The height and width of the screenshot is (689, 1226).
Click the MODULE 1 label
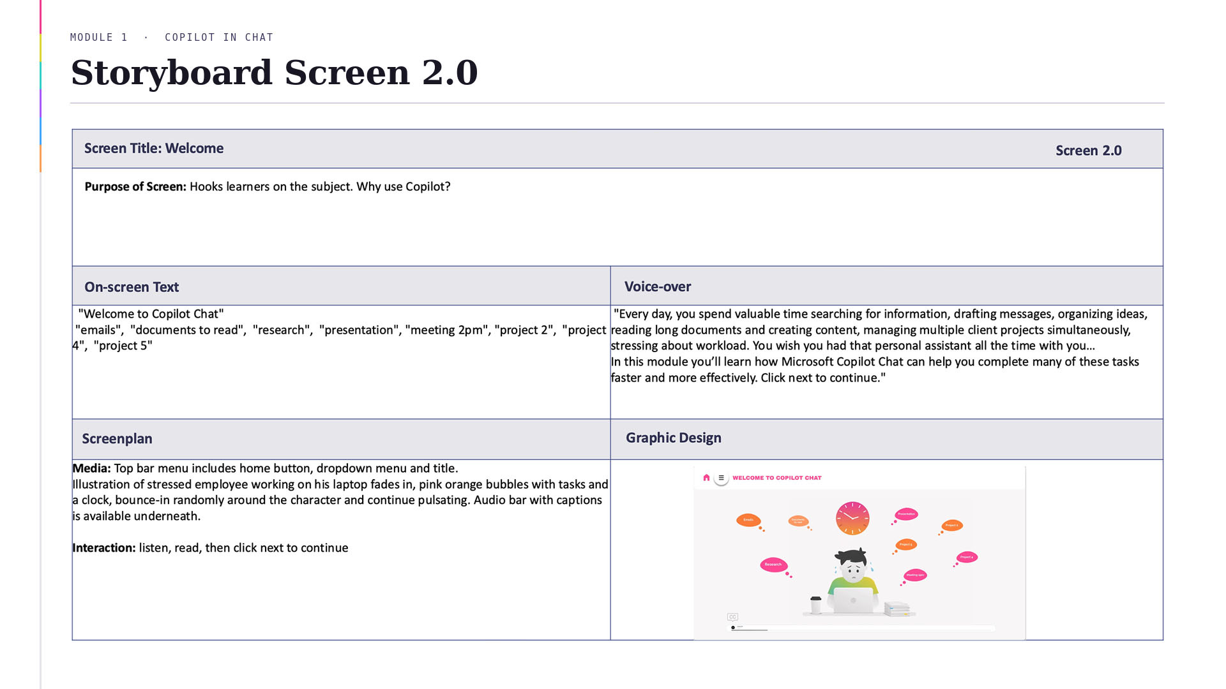coord(99,38)
